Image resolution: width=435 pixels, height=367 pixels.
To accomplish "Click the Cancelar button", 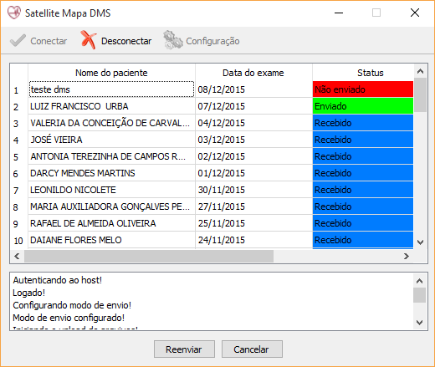I will (252, 349).
